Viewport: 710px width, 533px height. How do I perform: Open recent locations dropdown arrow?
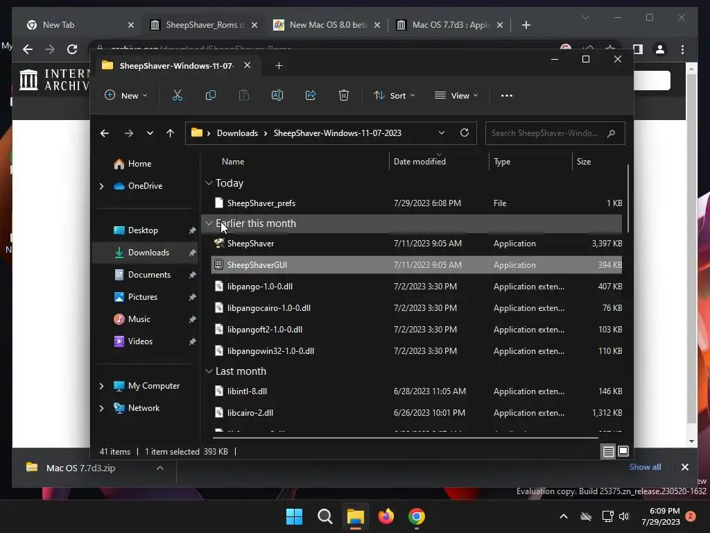coord(150,133)
